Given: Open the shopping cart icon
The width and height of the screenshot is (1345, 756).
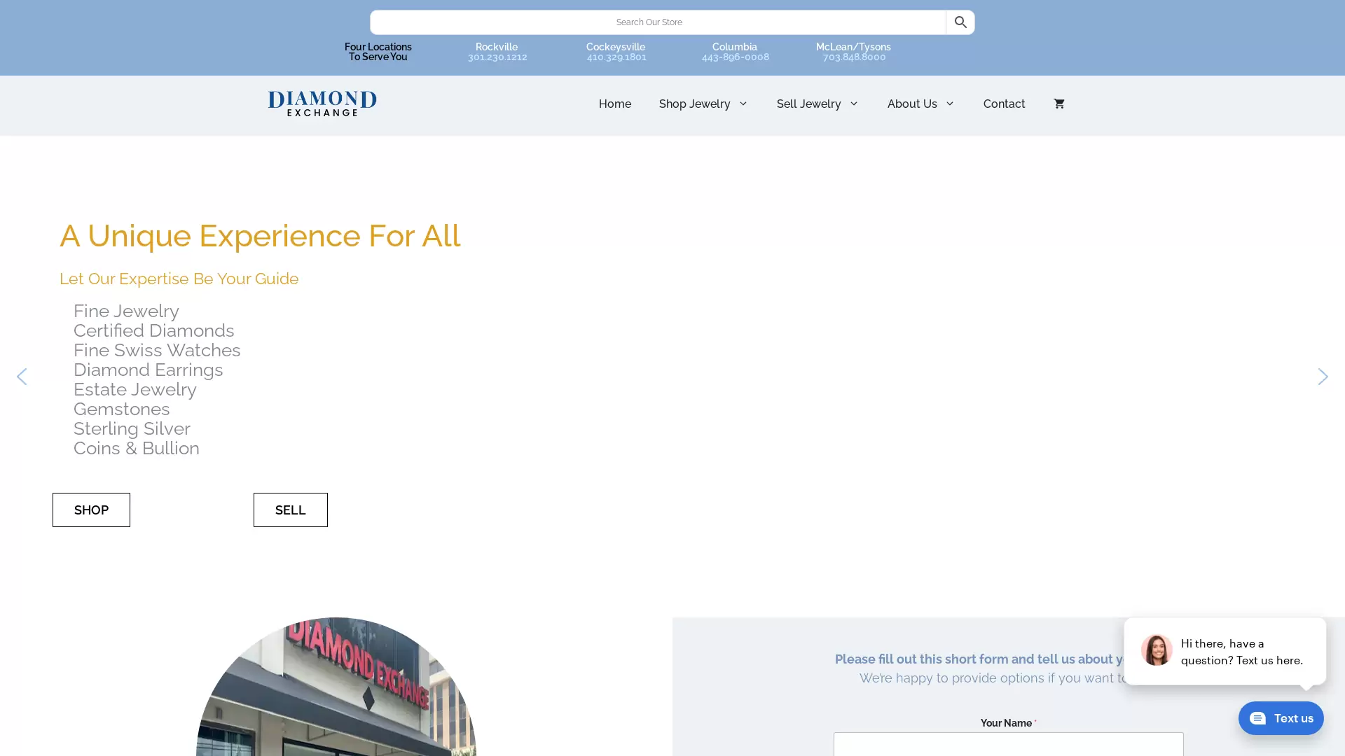Looking at the screenshot, I should click(1058, 104).
